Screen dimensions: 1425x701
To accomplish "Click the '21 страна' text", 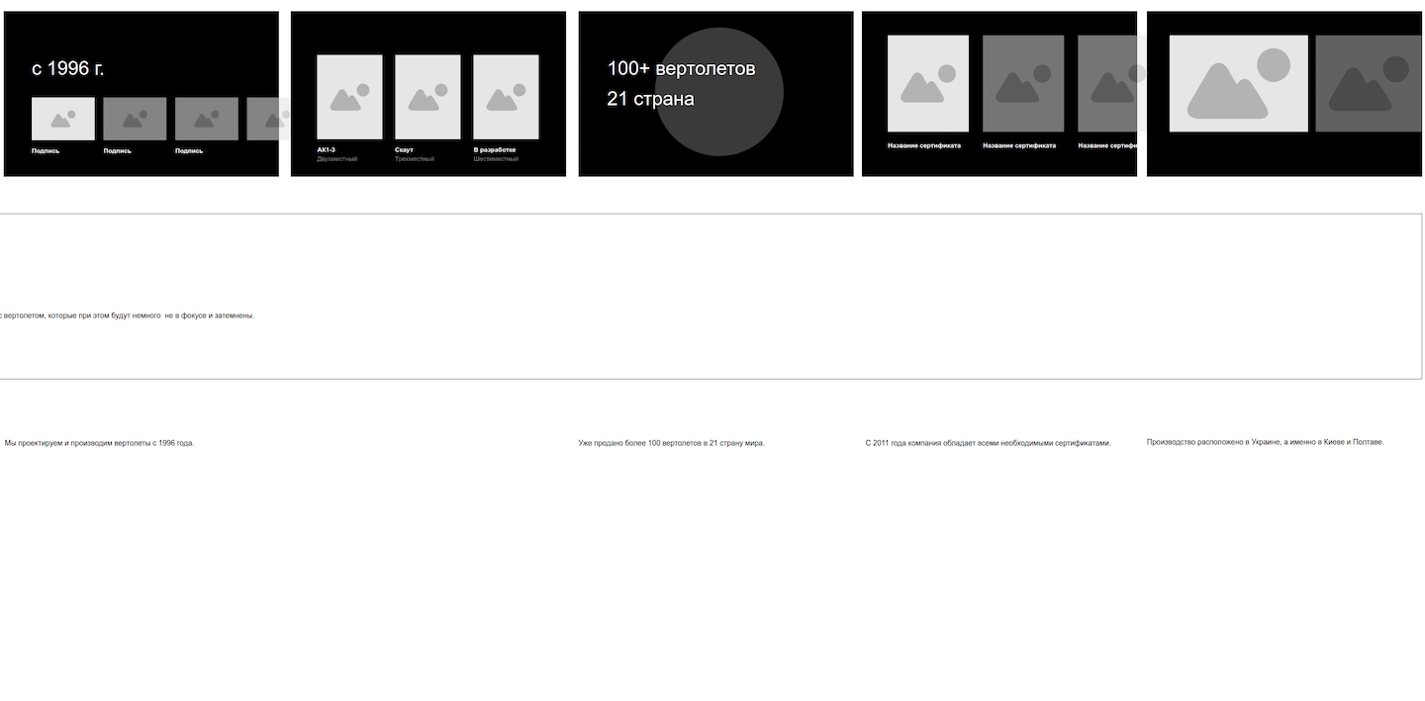I will click(650, 99).
